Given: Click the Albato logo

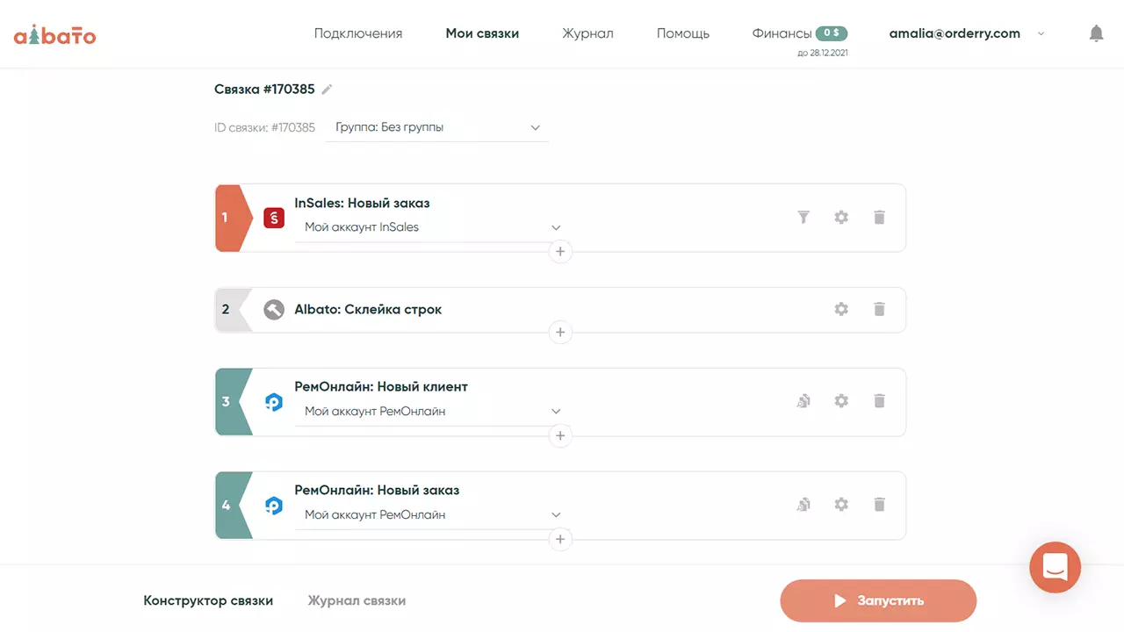Looking at the screenshot, I should coord(54,34).
